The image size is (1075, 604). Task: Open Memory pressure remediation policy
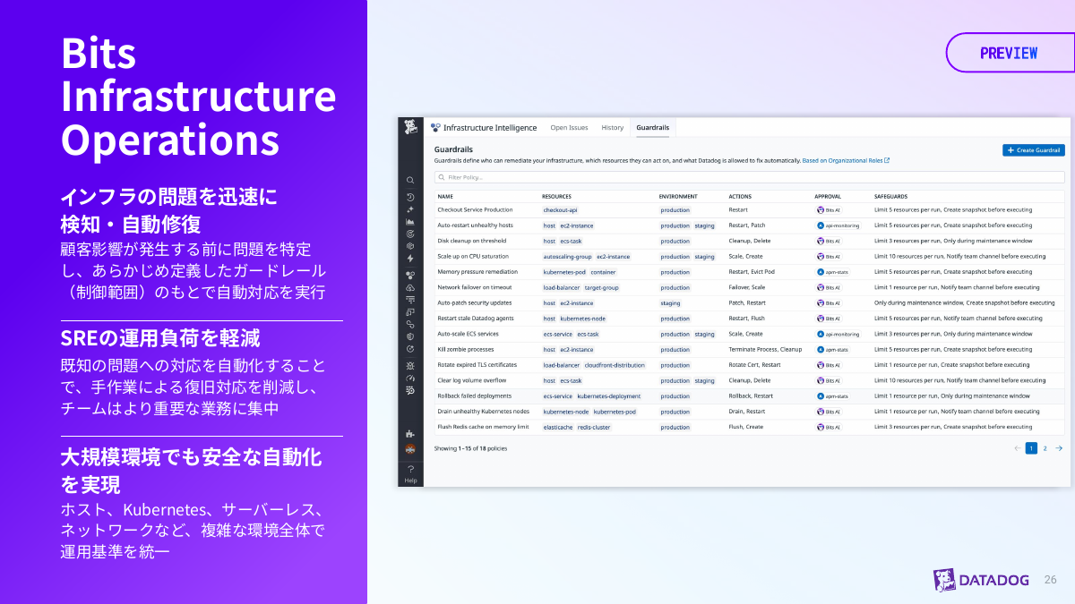click(477, 272)
